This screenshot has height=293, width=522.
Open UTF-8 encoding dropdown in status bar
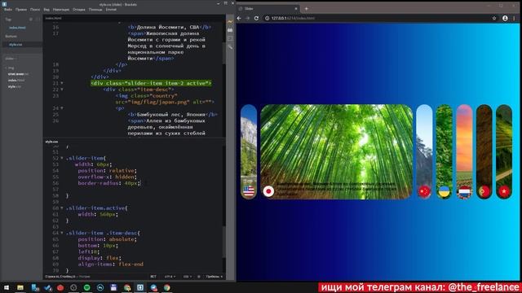coord(170,277)
